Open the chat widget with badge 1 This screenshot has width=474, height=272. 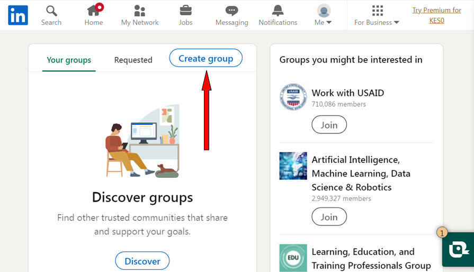click(458, 249)
